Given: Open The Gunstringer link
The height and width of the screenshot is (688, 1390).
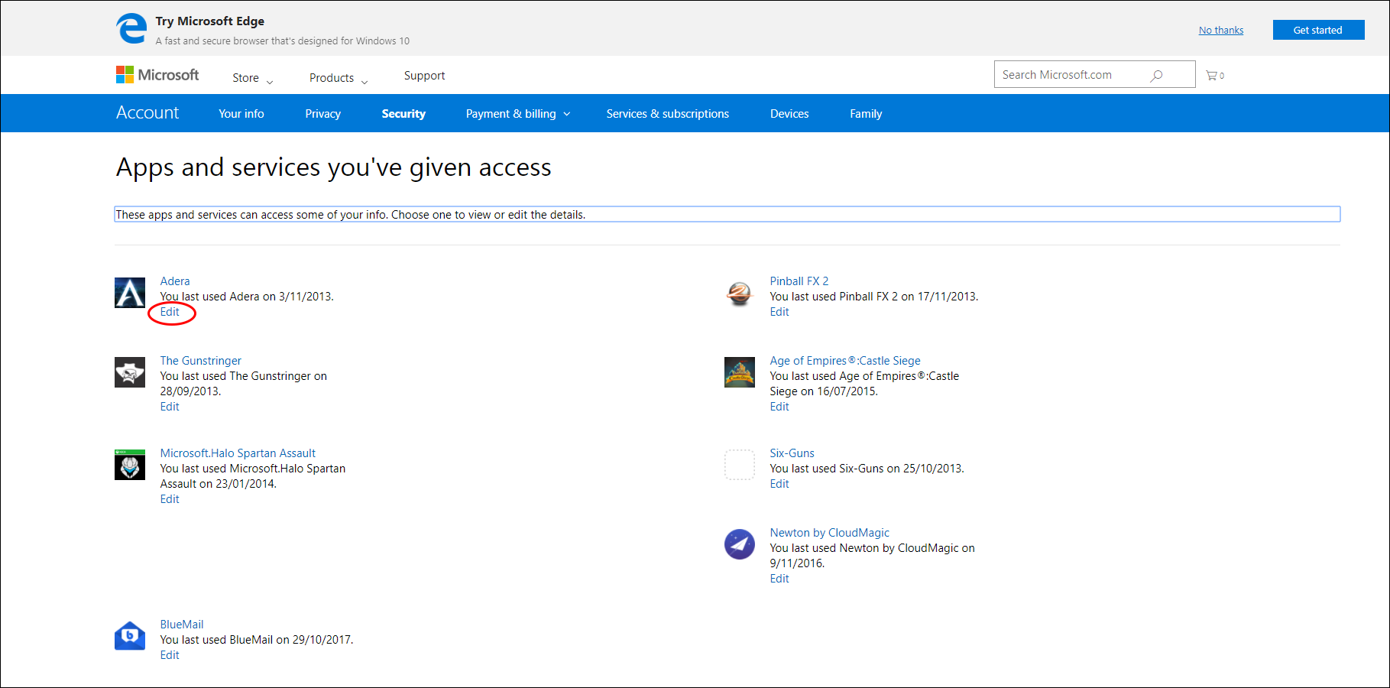Looking at the screenshot, I should (201, 361).
